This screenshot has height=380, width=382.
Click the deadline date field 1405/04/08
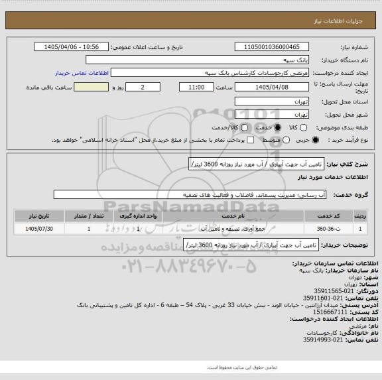tap(272, 87)
